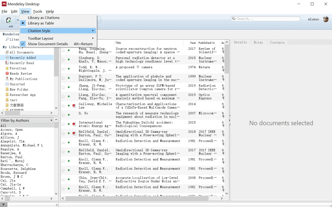The image size is (332, 207).
Task: Expand the collapsed folder below 文献跟踪
Action: click(3, 110)
